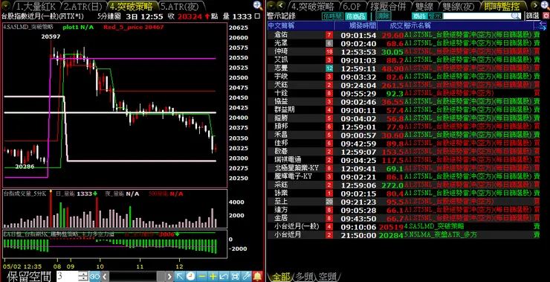Click the left tab-scroll arrow in right panel
The width and height of the screenshot is (550, 282).
[x=280, y=5]
